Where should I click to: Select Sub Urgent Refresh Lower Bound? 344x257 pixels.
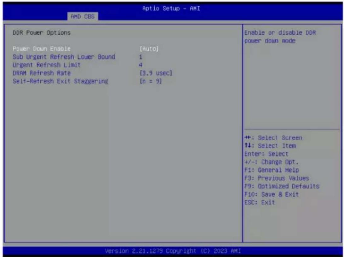(x=64, y=57)
